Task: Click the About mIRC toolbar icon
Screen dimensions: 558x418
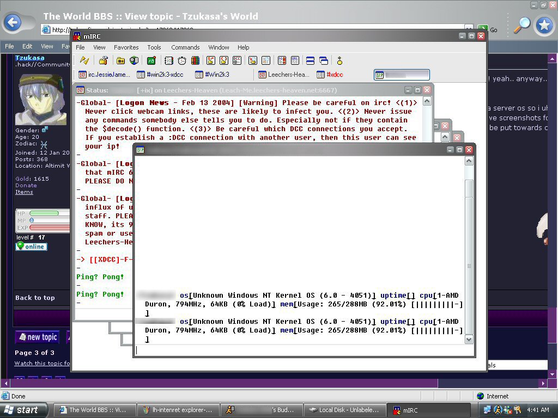Action: (x=339, y=60)
